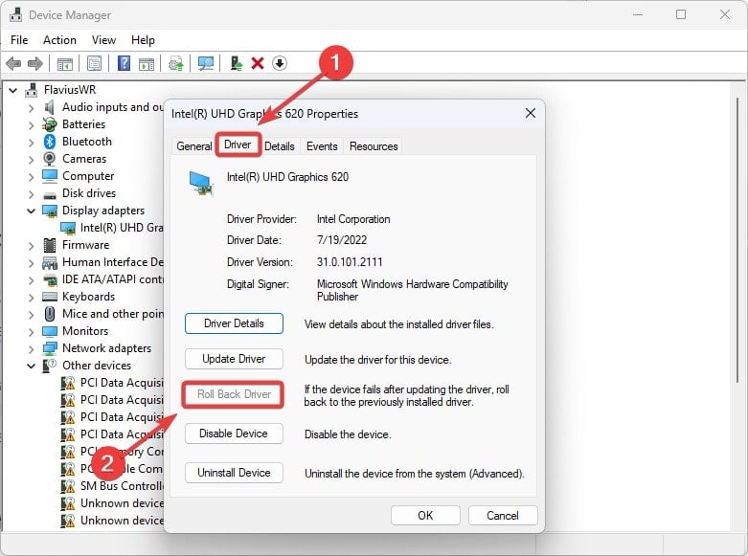Open the blue Help question mark icon

124,63
